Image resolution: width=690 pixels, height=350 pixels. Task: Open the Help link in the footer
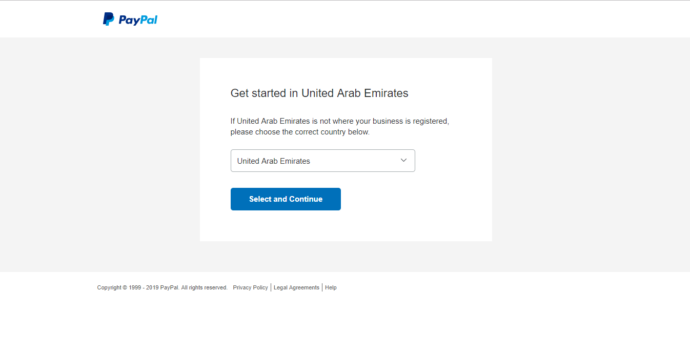pos(331,287)
